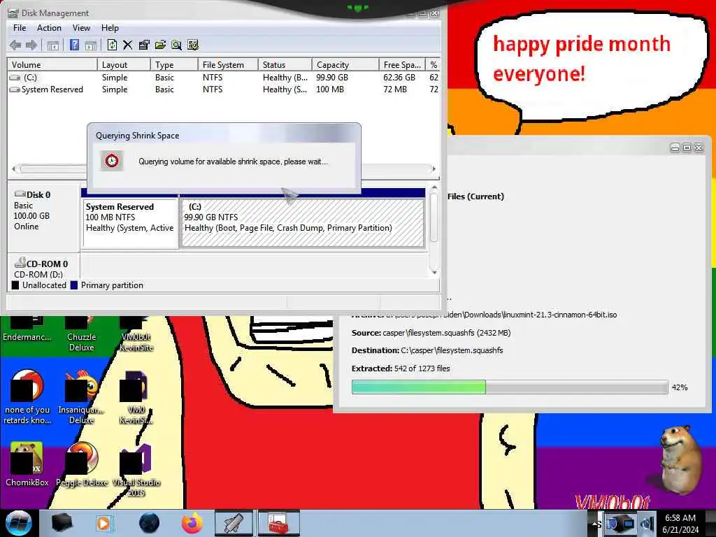Click the volume list's left scroll arrow
716x537 pixels.
13,169
